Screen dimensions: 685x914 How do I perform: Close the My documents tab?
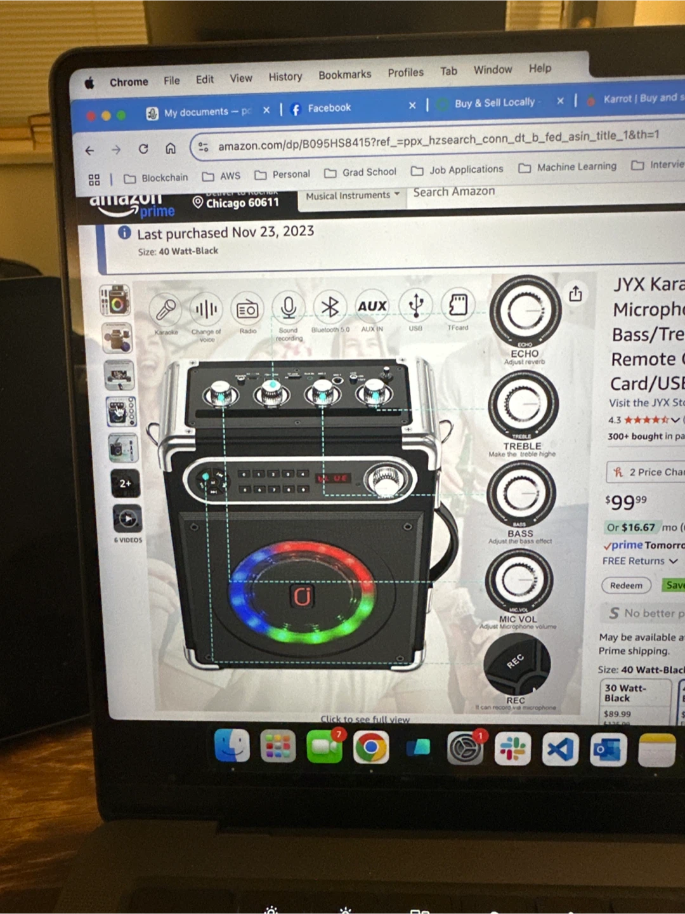(266, 110)
